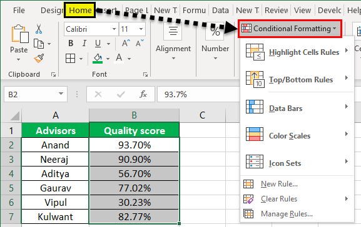This screenshot has width=361, height=227.
Task: Click the formula bar showing 93.7%
Action: 198,94
